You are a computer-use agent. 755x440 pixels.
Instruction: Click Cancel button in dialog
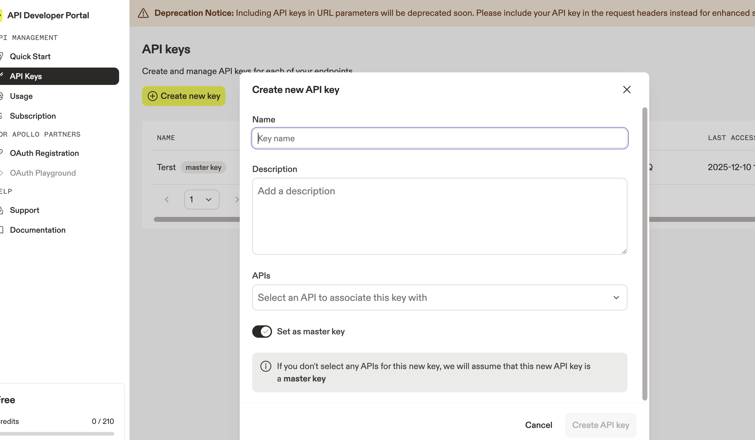pos(538,425)
